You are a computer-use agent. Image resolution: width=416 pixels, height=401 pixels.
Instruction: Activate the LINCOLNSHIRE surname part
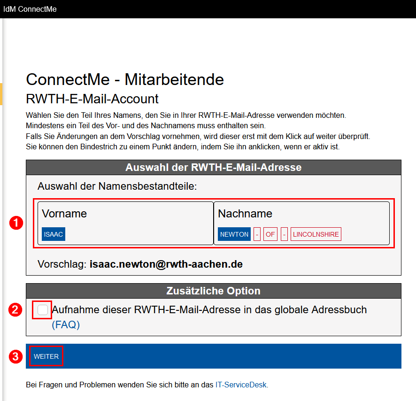click(316, 233)
